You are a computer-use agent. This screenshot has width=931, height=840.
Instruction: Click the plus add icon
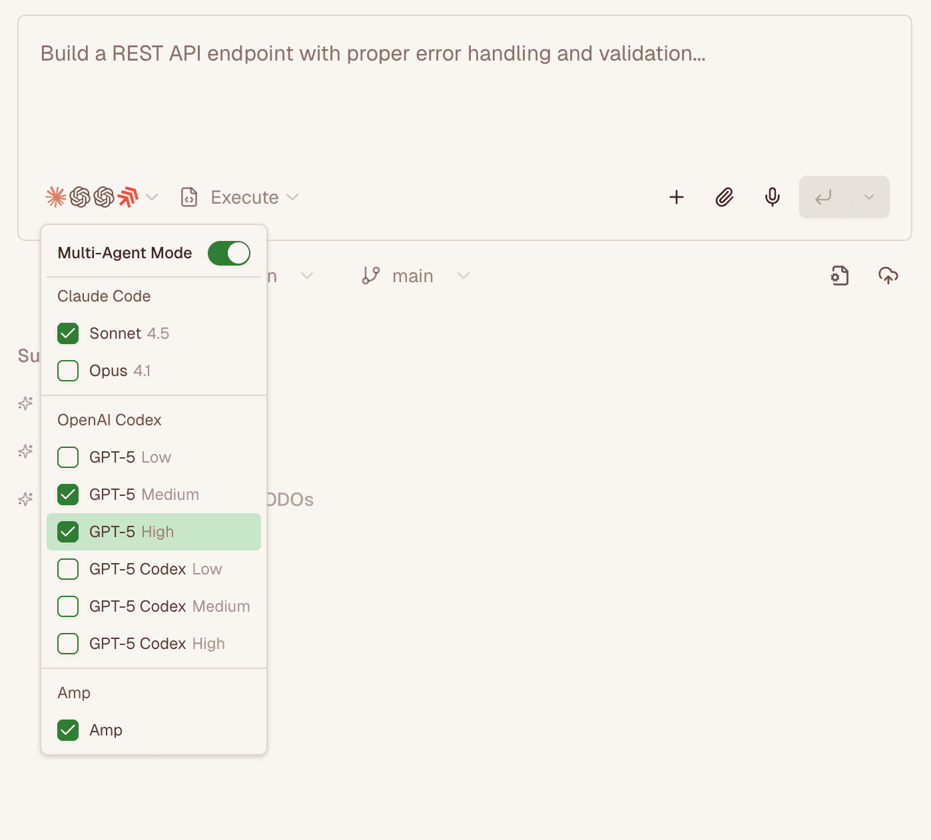pos(677,197)
